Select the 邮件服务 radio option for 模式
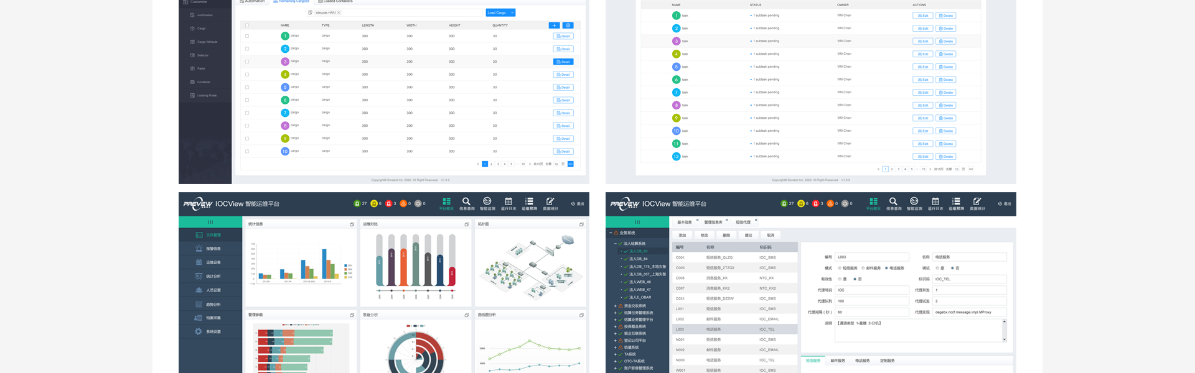Image resolution: width=1195 pixels, height=373 pixels. pyautogui.click(x=863, y=268)
